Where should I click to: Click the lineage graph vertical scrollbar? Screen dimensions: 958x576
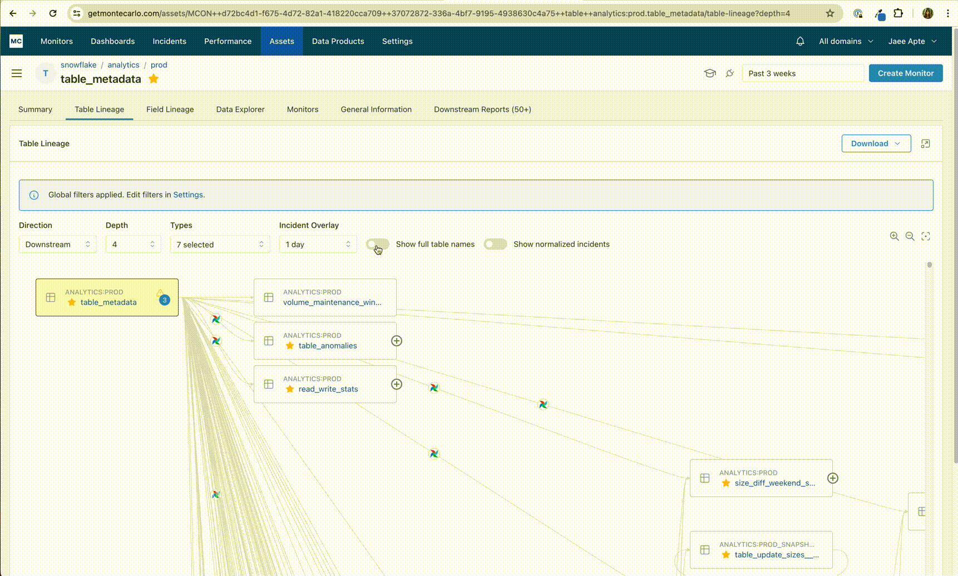tap(929, 265)
